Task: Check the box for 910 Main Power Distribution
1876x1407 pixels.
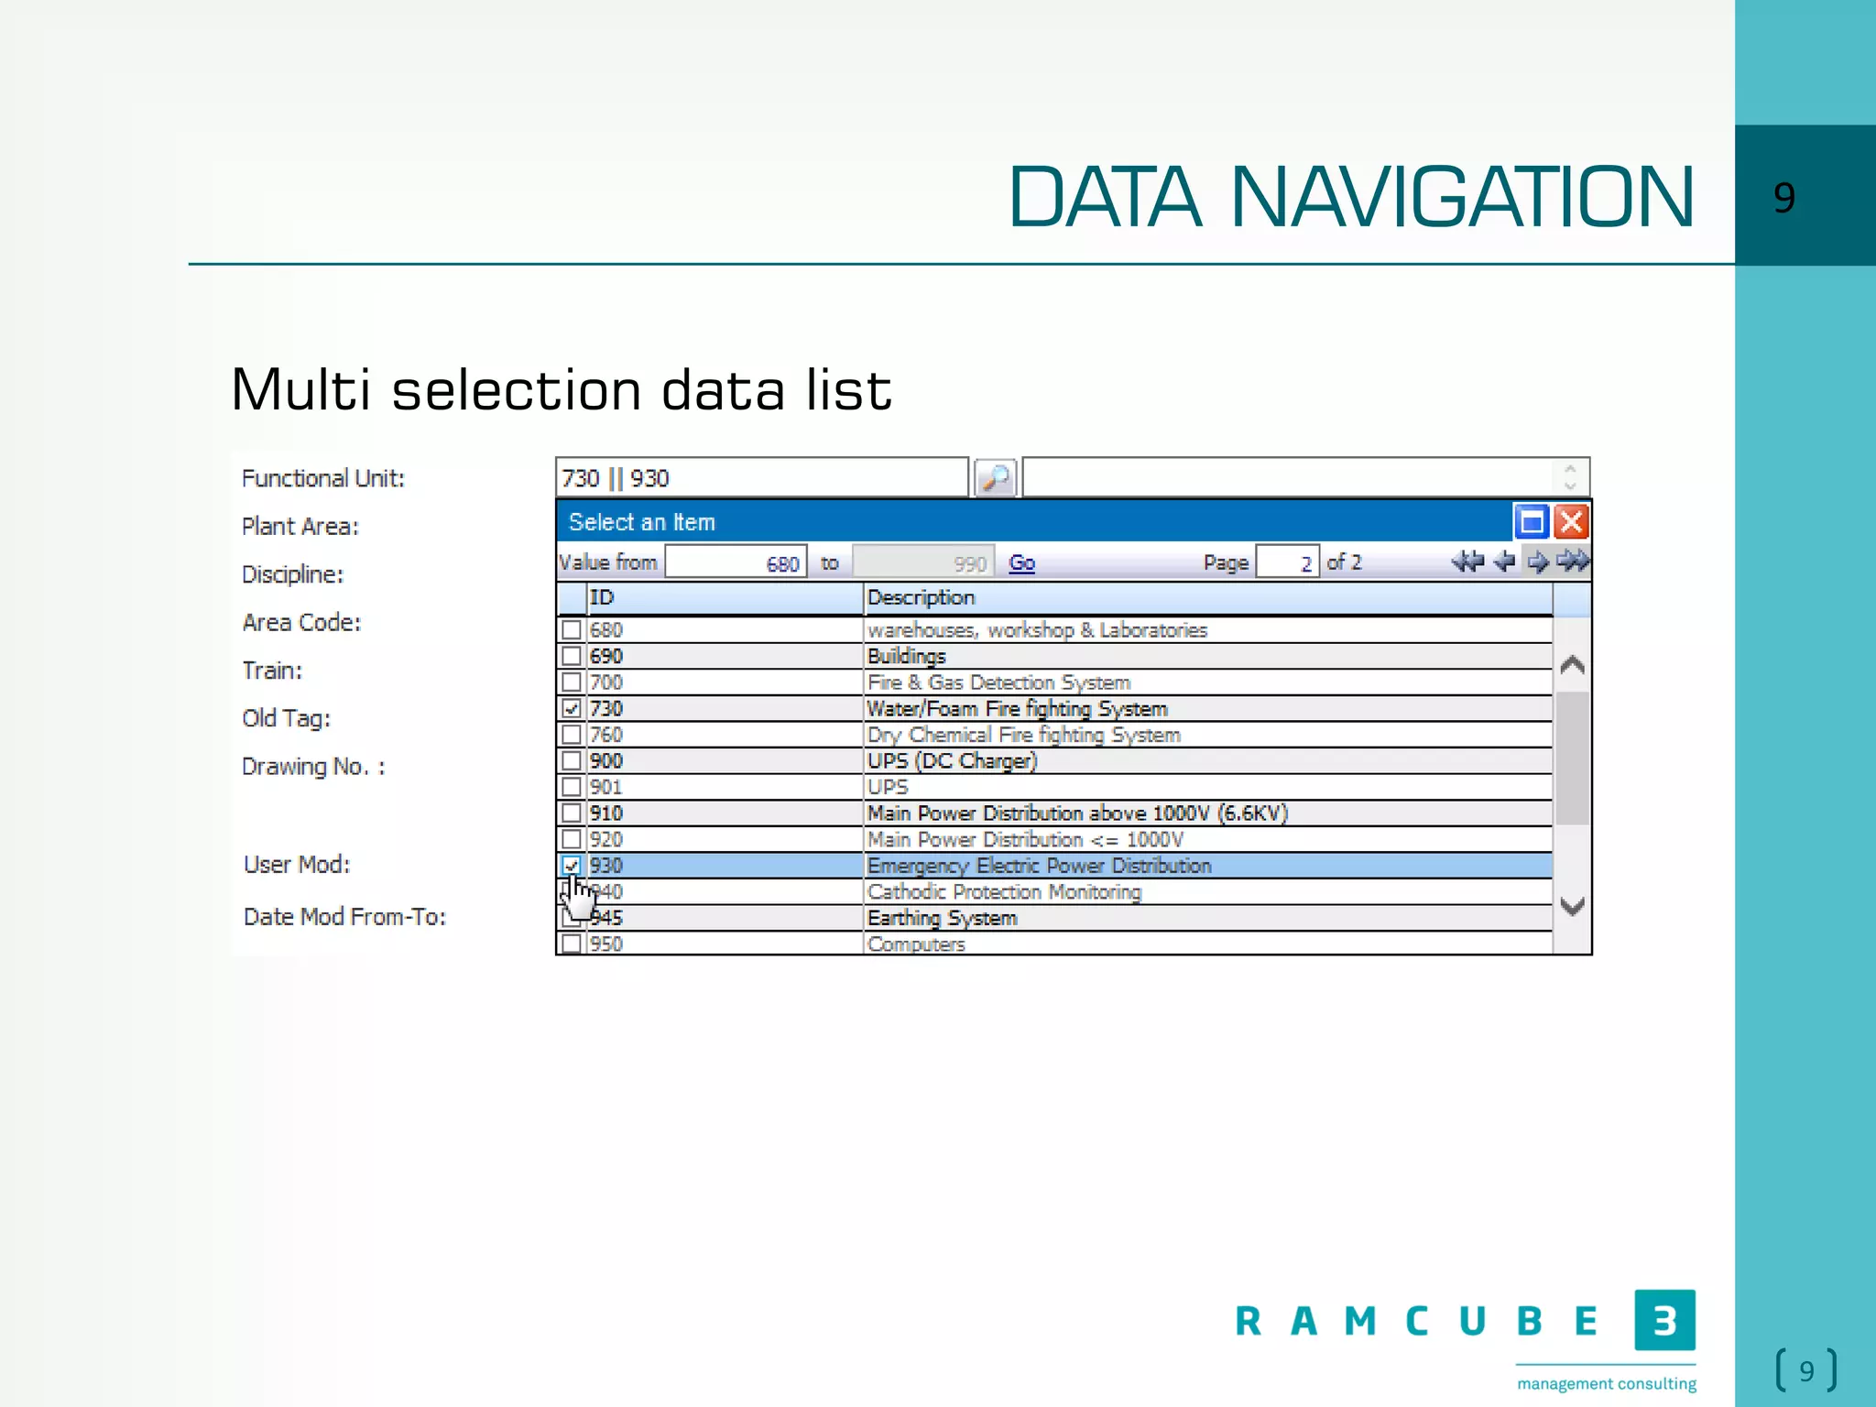Action: coord(572,813)
